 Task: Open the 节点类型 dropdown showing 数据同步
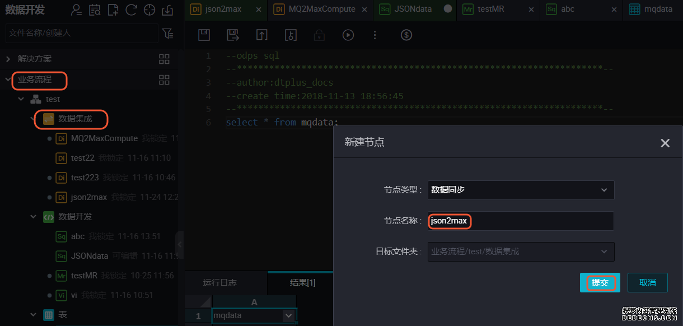tap(521, 190)
